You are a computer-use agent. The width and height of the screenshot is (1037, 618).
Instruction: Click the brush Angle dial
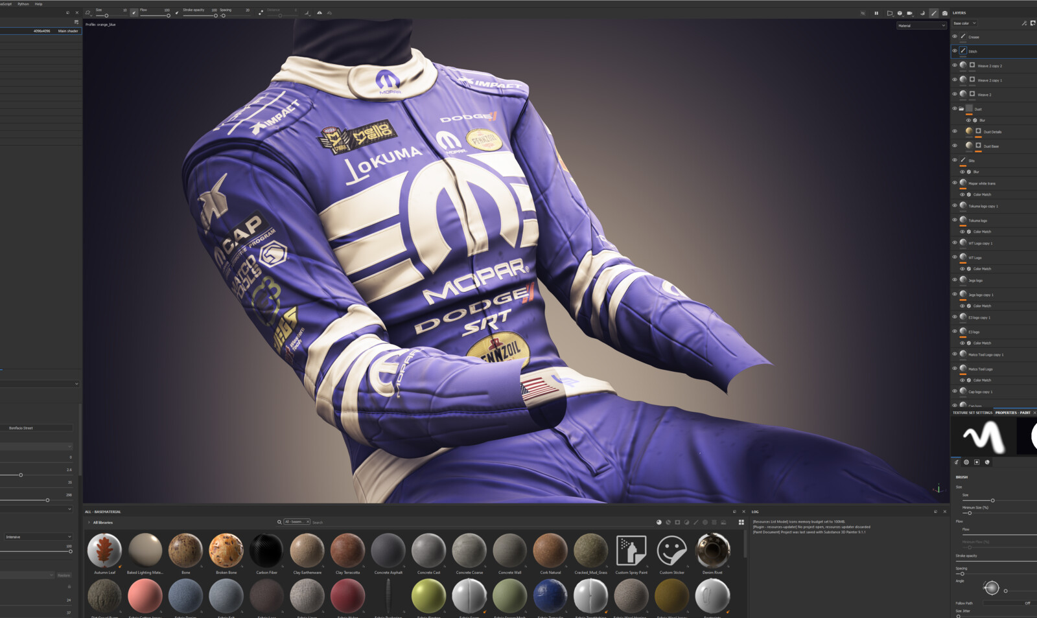pos(992,588)
